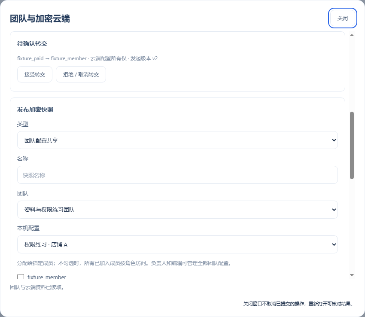Click the 发布加密快照 section title
Viewport: 365px width, 317px height.
(35, 110)
